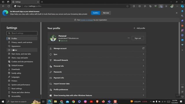Open more options for the Personal profile
The image size is (185, 104).
coord(129,38)
